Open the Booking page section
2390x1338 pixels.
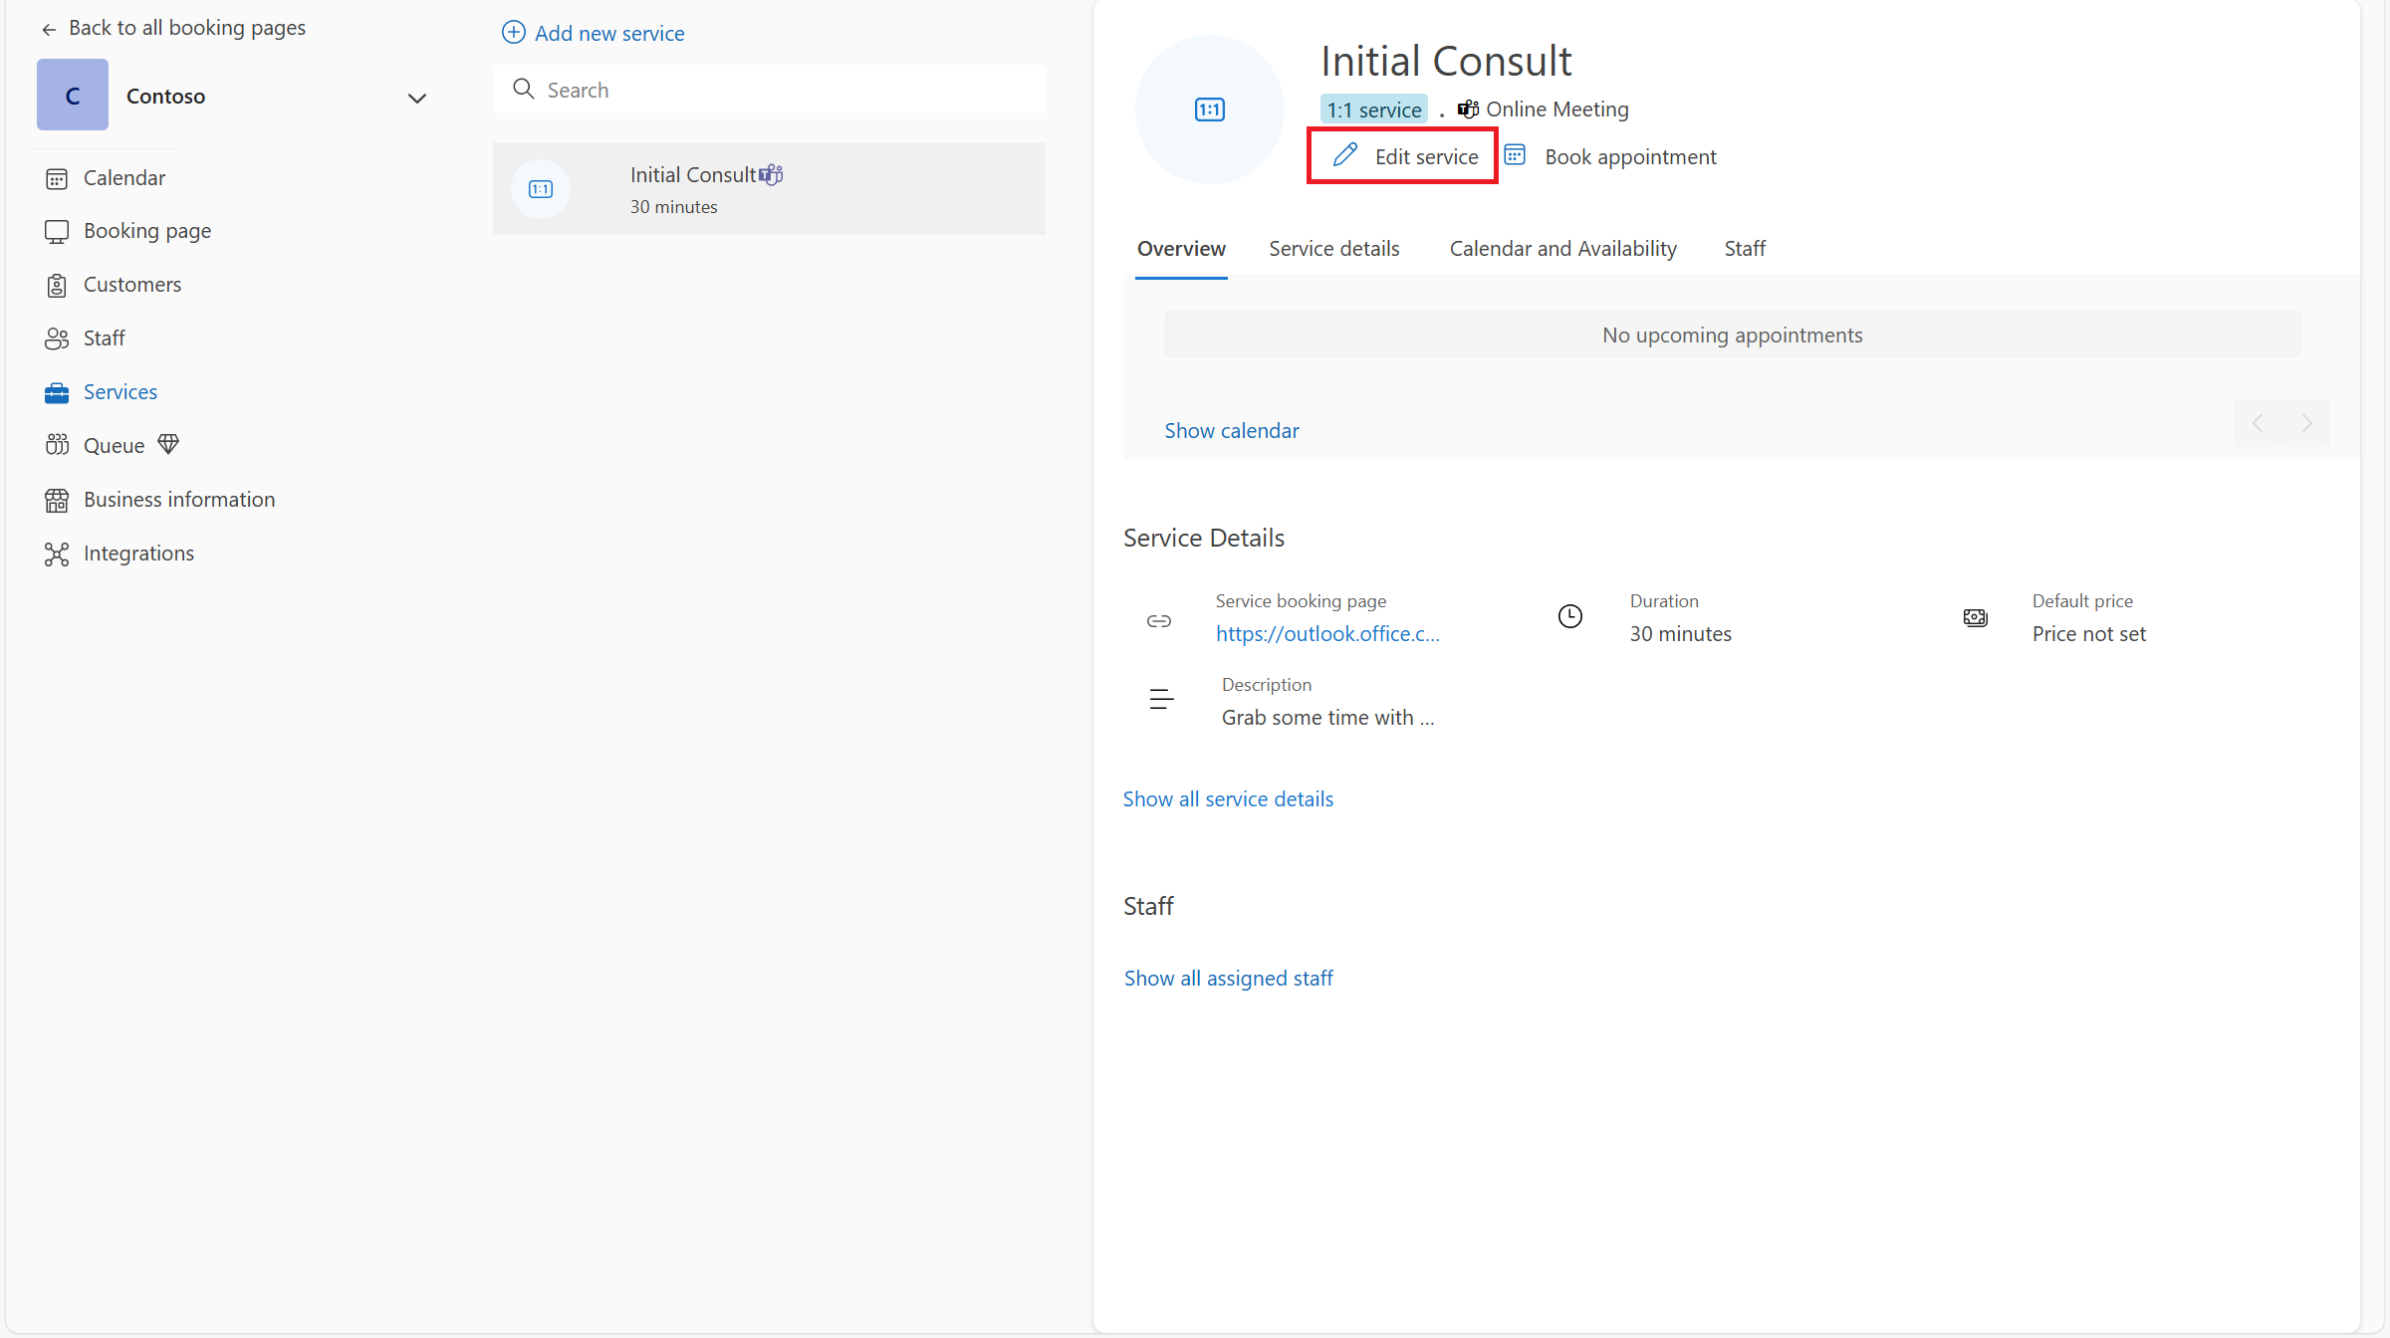(x=146, y=230)
